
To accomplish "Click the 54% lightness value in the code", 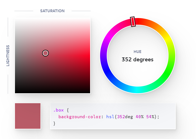I will [x=150, y=117].
